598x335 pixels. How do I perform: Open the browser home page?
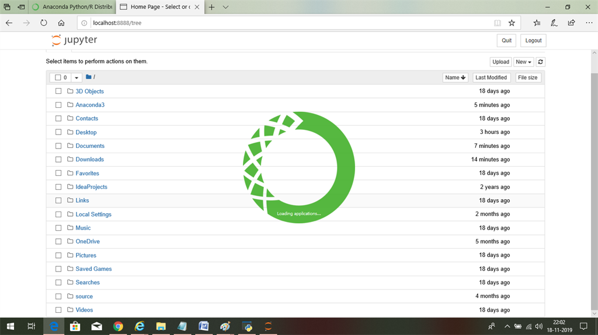(x=61, y=23)
